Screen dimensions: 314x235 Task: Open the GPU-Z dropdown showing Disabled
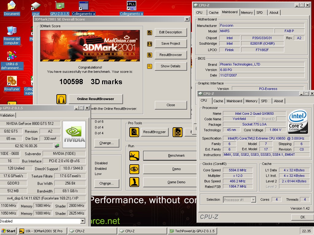pos(82,221)
